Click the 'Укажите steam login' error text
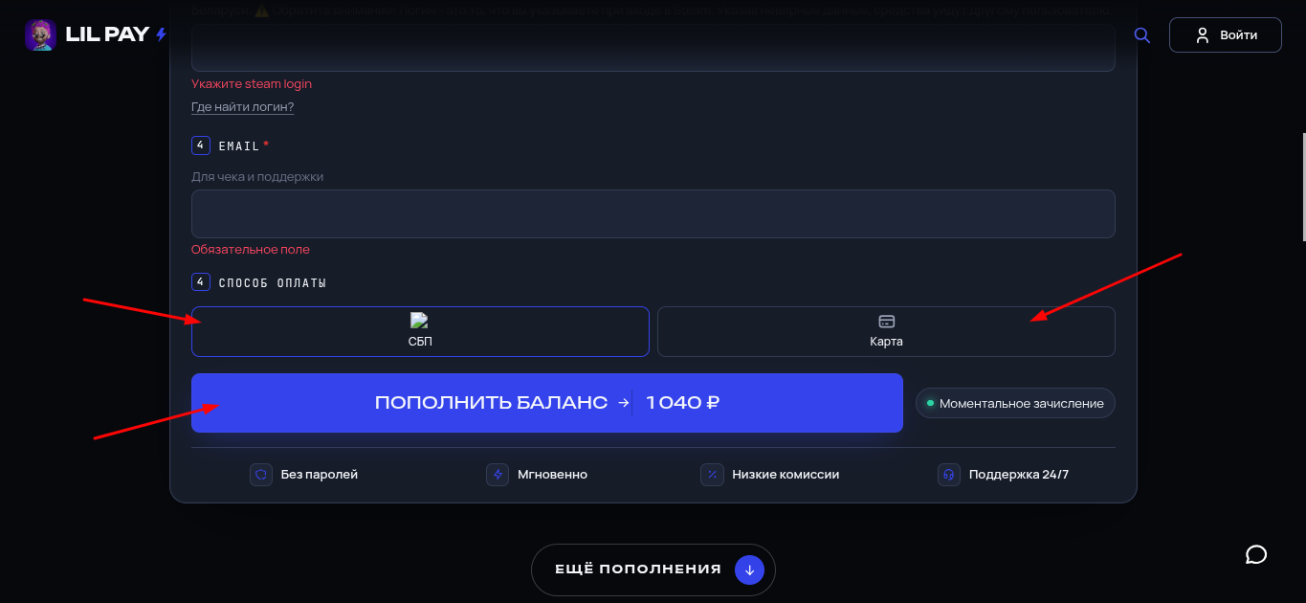 point(252,84)
